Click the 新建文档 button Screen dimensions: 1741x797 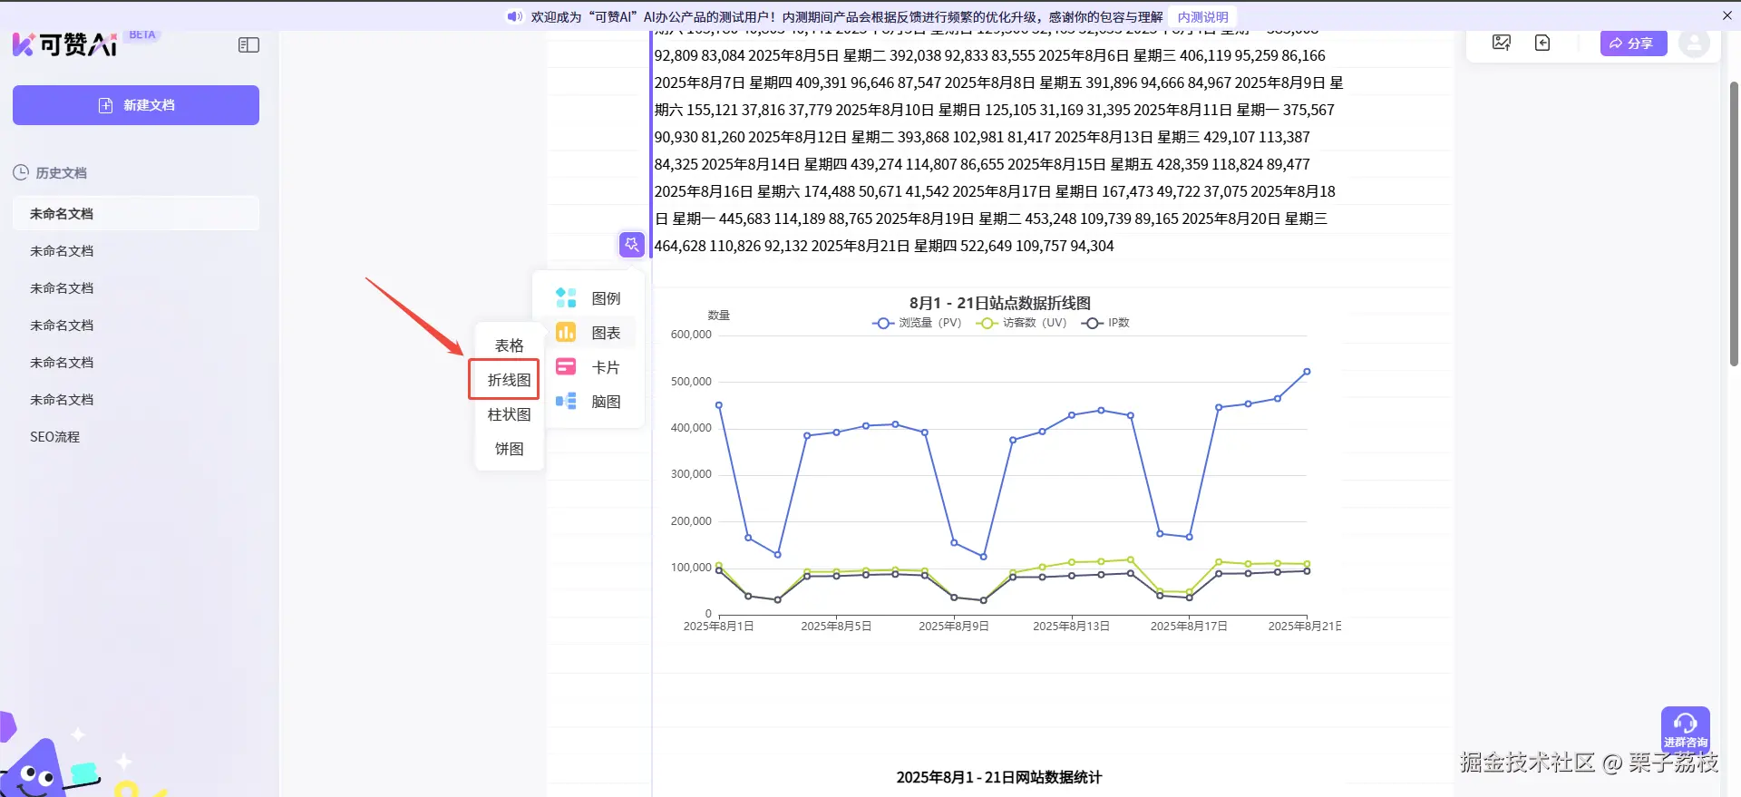[x=136, y=105]
